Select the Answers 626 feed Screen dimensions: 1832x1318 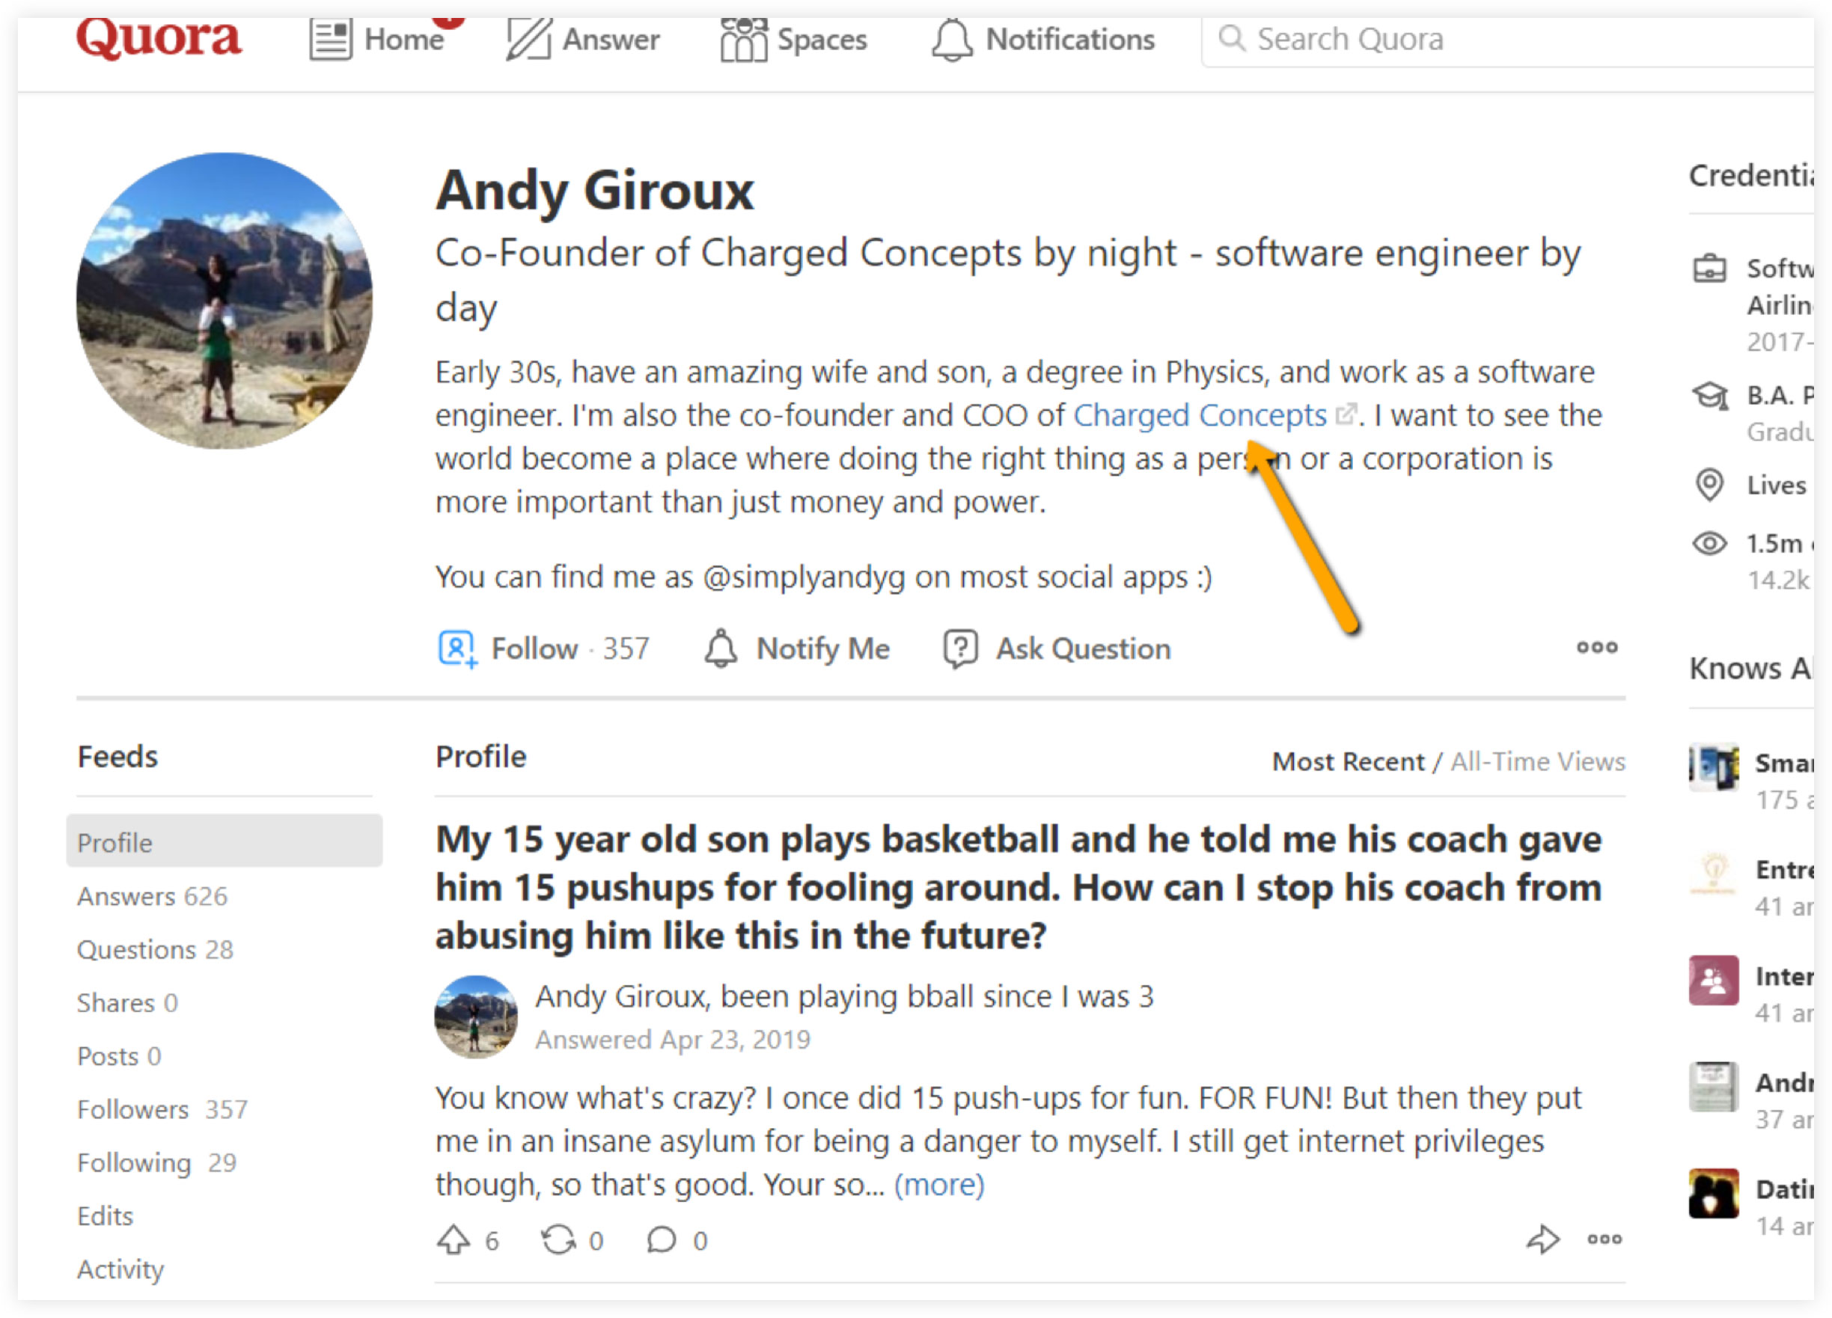[152, 895]
